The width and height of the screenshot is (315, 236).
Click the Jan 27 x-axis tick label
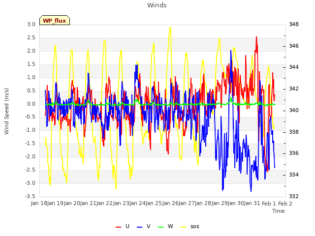click(187, 204)
